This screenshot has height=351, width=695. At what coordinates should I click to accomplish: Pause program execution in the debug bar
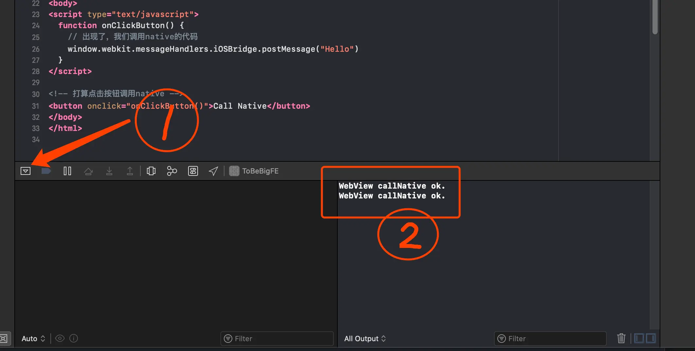click(67, 171)
